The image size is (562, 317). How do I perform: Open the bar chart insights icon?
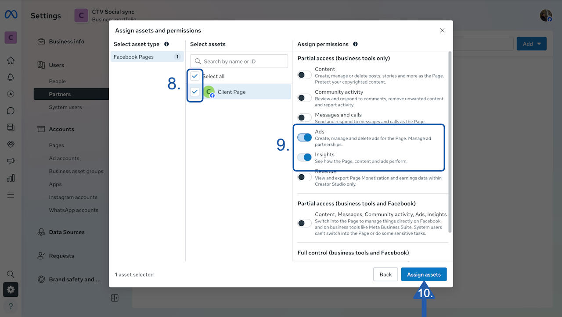(x=11, y=178)
